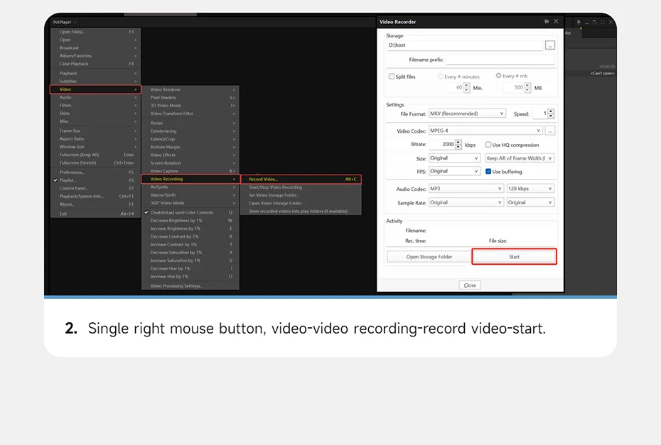Open the Audio Codec MP3 dropdown

click(466, 189)
